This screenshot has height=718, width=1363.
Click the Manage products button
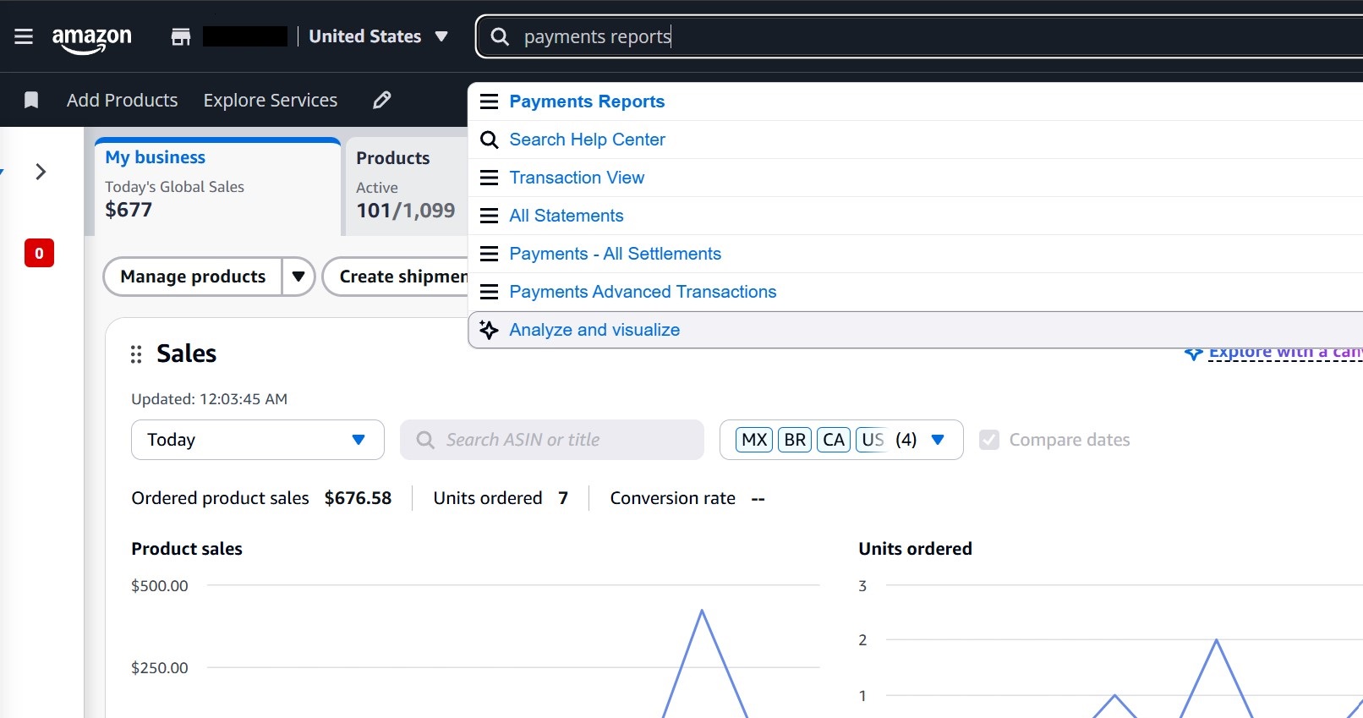[x=193, y=277]
